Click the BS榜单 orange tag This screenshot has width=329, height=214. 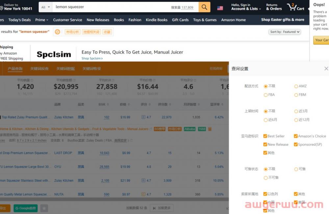[x=160, y=129]
